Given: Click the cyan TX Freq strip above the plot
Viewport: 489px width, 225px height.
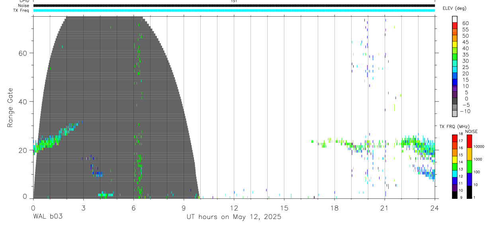Looking at the screenshot, I should (x=234, y=10).
